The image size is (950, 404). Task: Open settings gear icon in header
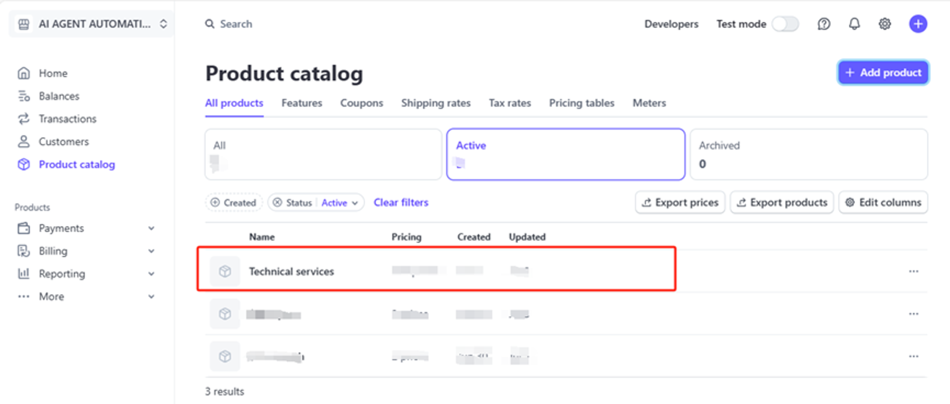click(884, 24)
